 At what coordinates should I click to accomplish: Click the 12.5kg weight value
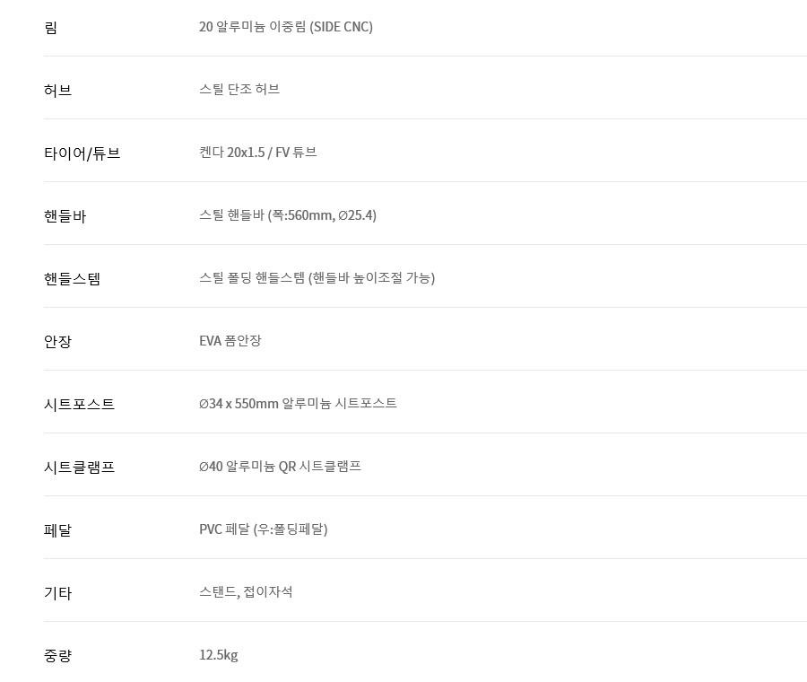click(x=219, y=655)
